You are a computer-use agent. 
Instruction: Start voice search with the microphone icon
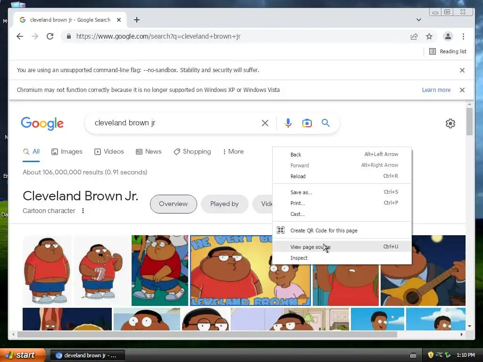click(x=288, y=123)
